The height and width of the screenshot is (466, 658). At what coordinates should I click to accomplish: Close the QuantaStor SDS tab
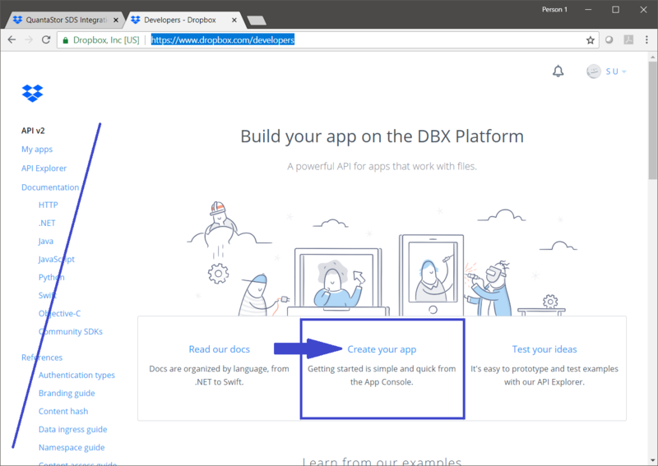(116, 20)
